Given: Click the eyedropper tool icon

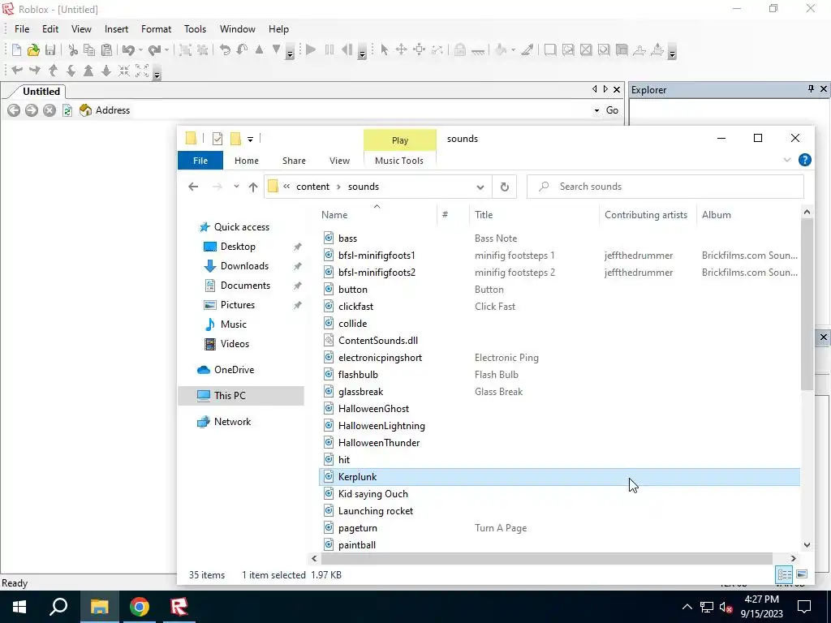Looking at the screenshot, I should click(x=527, y=49).
